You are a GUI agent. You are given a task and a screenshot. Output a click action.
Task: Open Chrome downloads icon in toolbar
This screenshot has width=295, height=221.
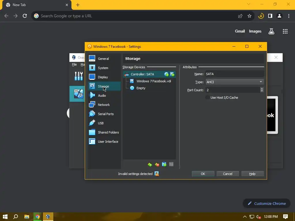pos(261,16)
